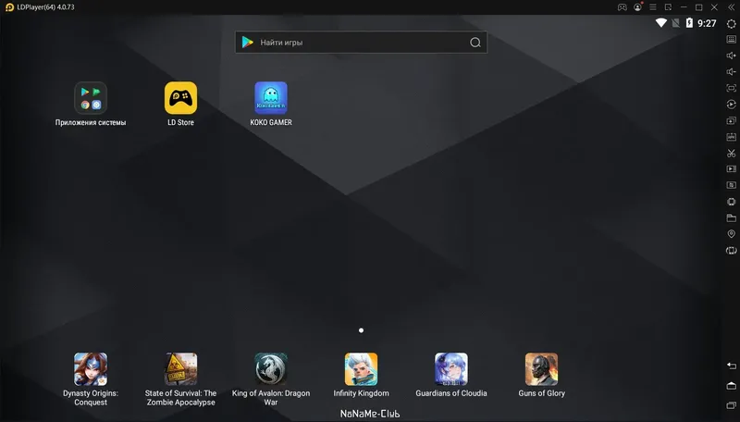Open virtual GPS location pin icon

[731, 234]
